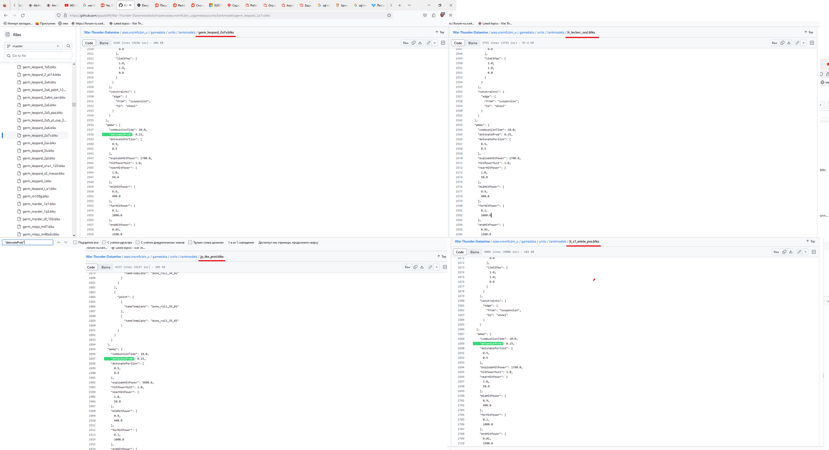Viewport: 829px width, 450px height.
Task: Jump to previous find match arrow
Action: tap(58, 242)
